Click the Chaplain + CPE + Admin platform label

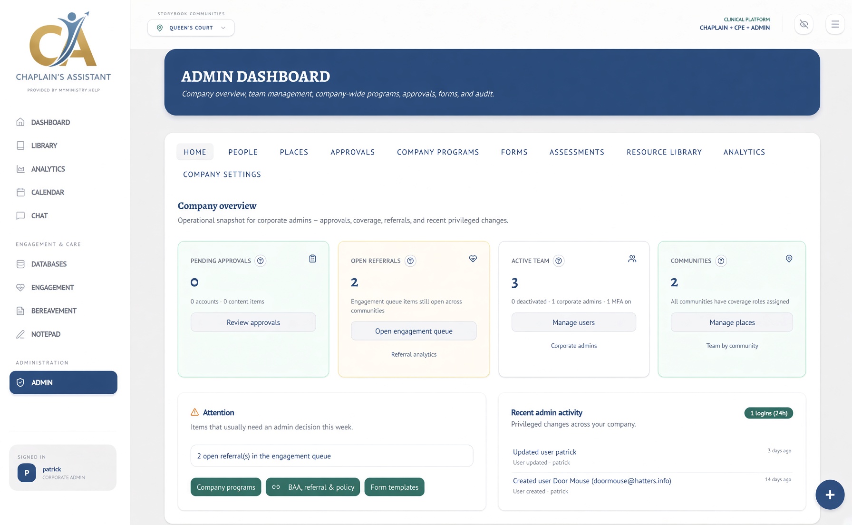pyautogui.click(x=735, y=28)
